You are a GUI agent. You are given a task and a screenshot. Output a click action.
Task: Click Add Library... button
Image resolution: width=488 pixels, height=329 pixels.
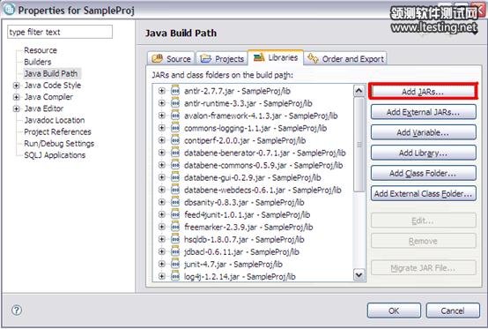click(424, 153)
